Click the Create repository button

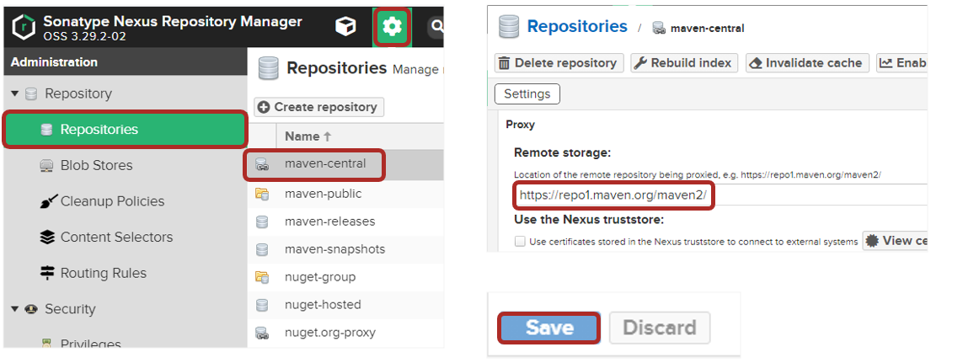point(319,107)
